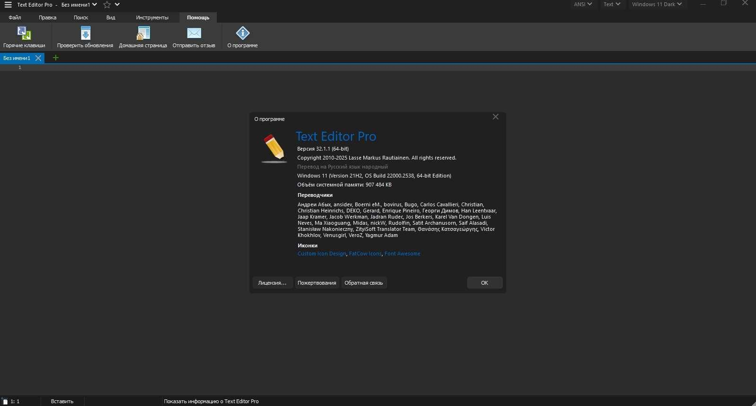Close the Без имени1 document tab
Image resolution: width=756 pixels, height=406 pixels.
(x=38, y=58)
